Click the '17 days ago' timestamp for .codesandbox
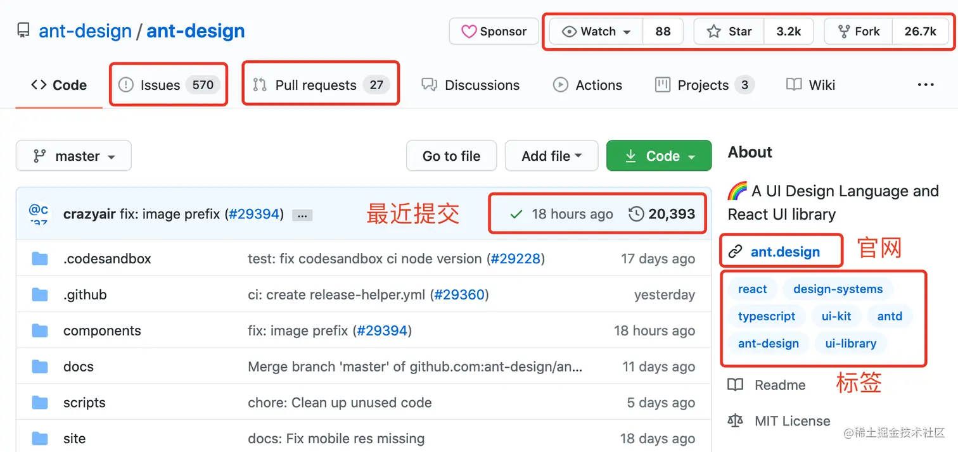The width and height of the screenshot is (958, 452). coord(658,258)
